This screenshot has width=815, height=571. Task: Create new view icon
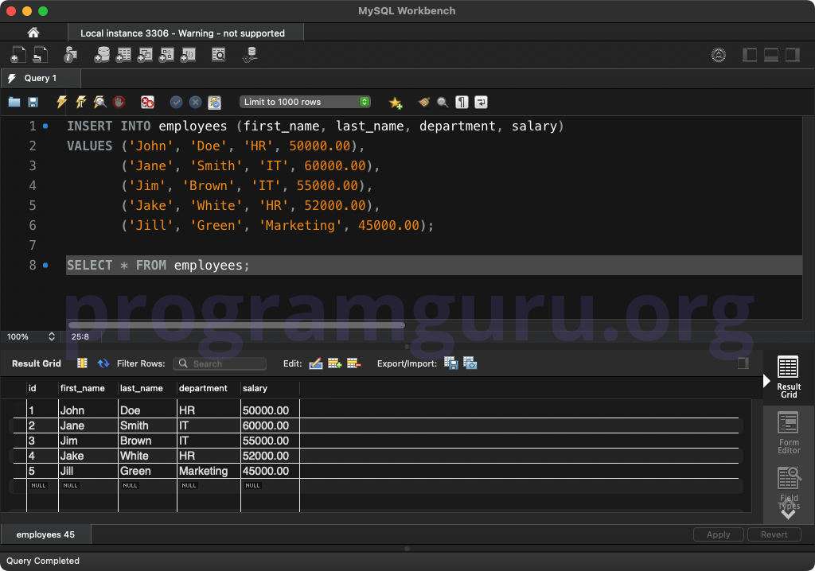click(145, 55)
